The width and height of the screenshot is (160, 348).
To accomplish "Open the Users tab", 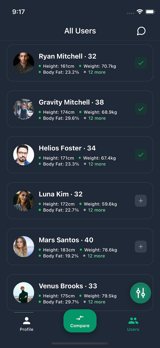I will 133,324.
